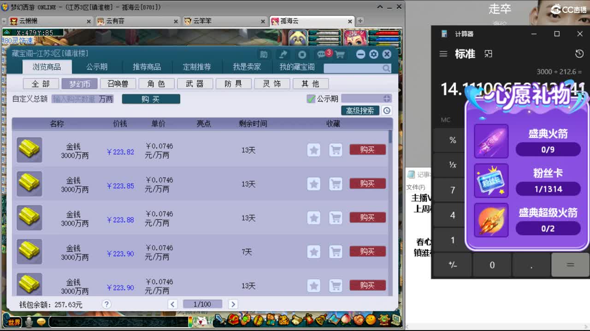Expand the 公示期 filter dropdown
The width and height of the screenshot is (590, 331).
pos(387,98)
